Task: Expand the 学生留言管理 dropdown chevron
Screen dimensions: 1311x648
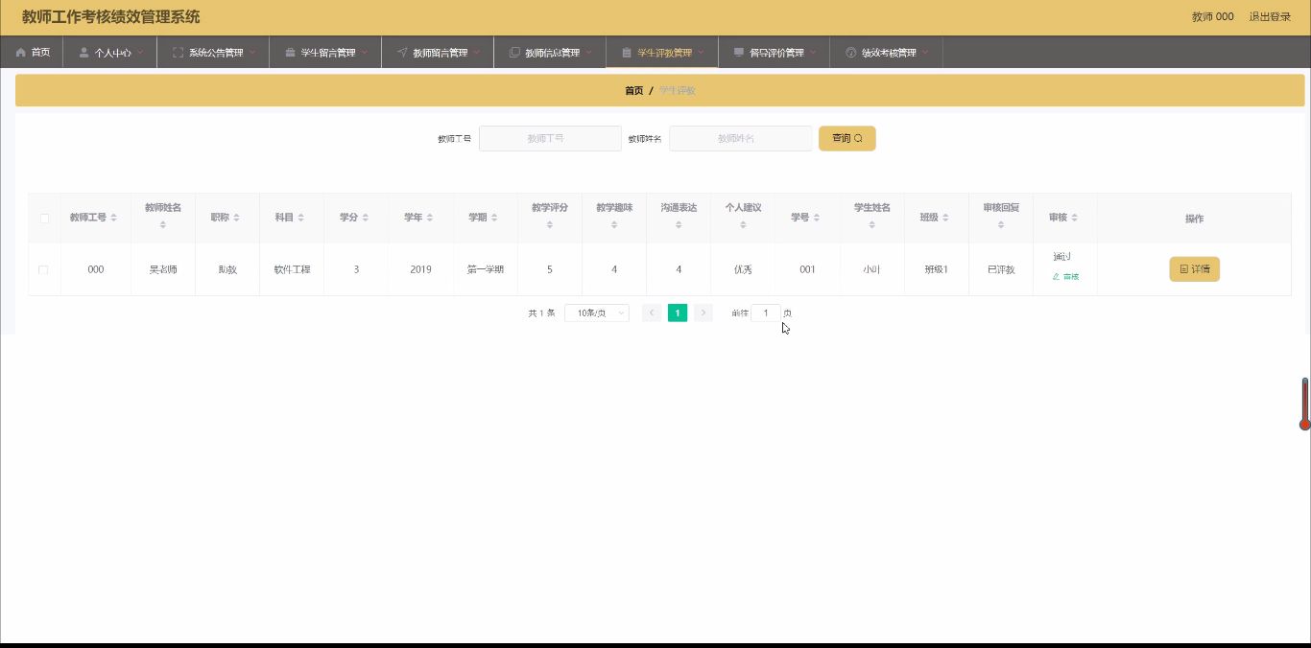Action: (365, 53)
